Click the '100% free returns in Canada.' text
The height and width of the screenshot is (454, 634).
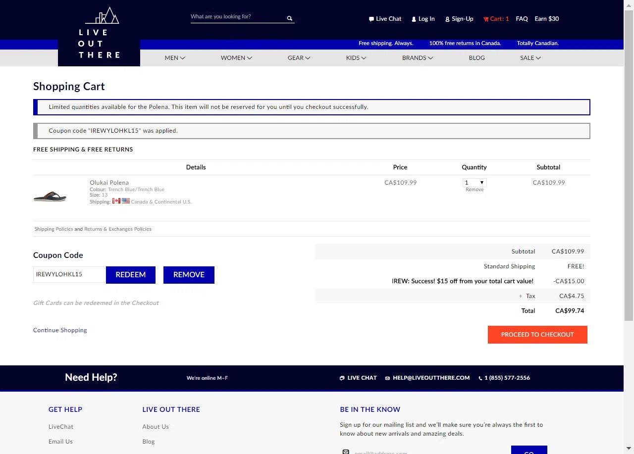point(465,44)
